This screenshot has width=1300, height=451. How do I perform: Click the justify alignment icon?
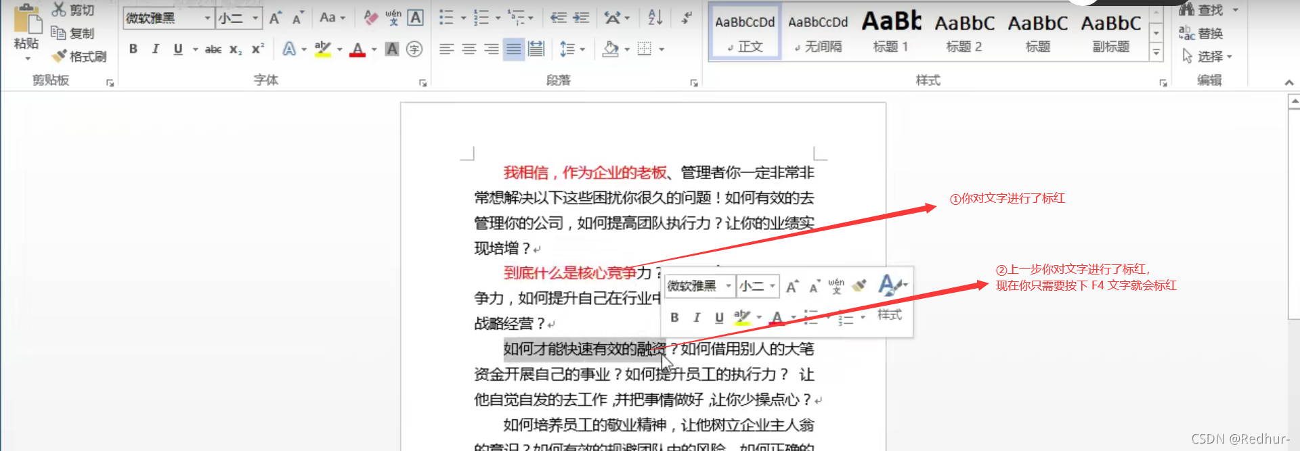514,49
